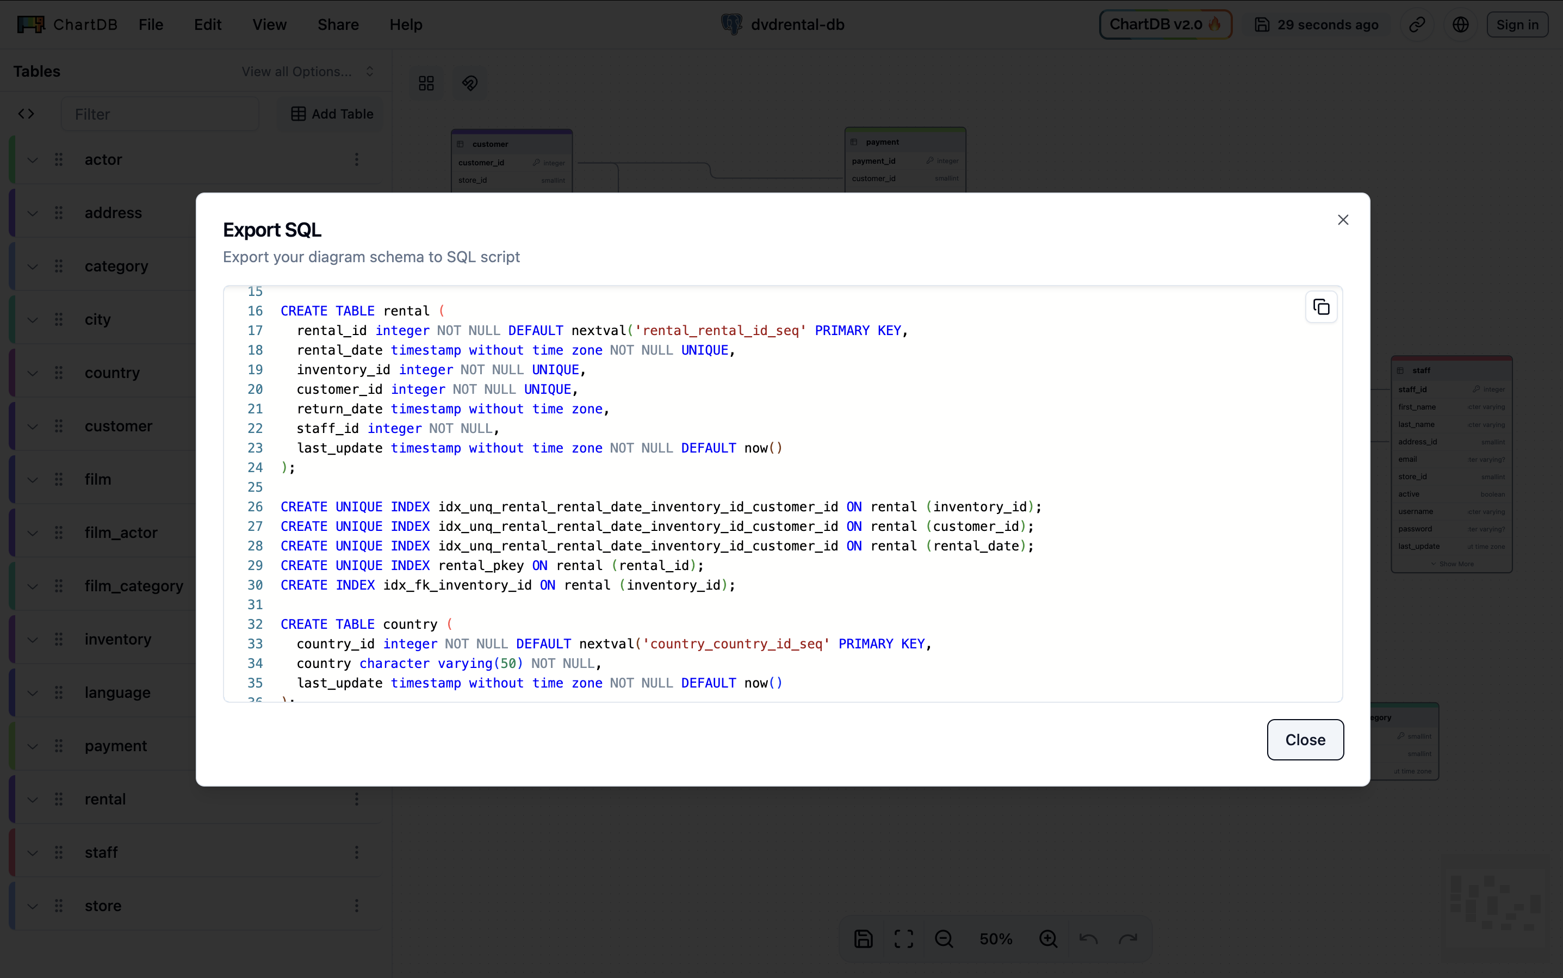This screenshot has height=978, width=1563.
Task: Open the Share menu
Action: (338, 24)
